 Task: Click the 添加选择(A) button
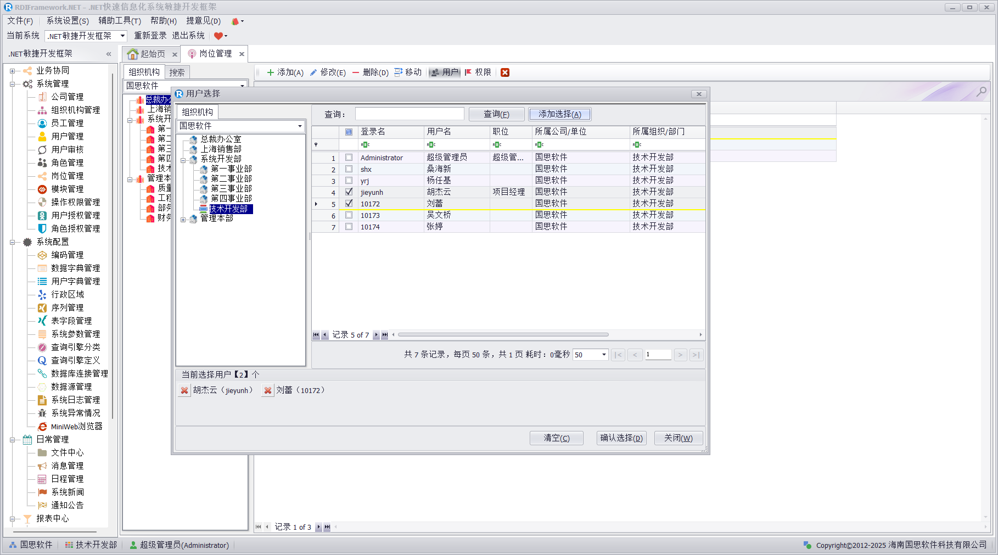[559, 114]
